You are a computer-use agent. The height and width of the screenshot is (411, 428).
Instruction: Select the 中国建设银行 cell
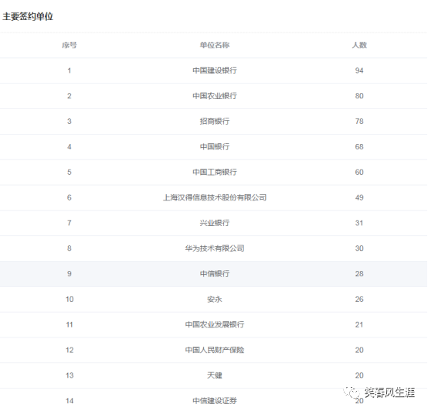click(x=215, y=70)
